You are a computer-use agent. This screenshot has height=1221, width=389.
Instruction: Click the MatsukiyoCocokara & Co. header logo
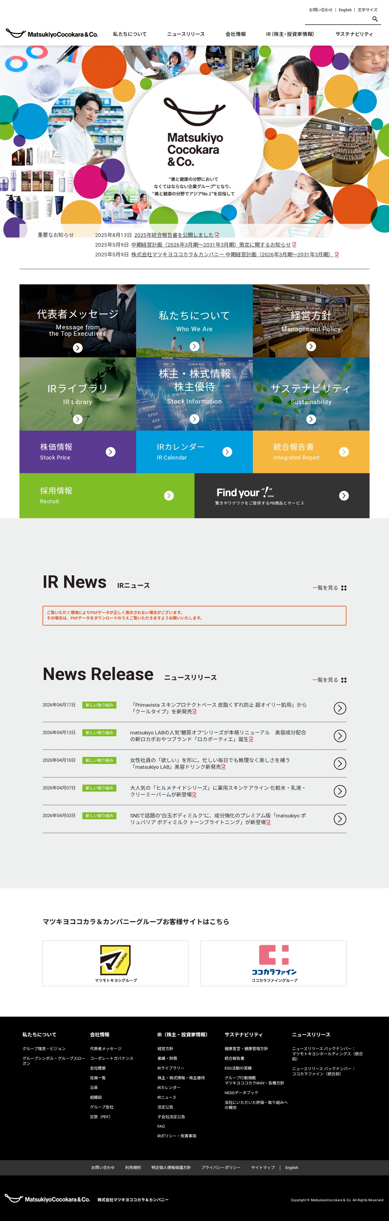[52, 34]
